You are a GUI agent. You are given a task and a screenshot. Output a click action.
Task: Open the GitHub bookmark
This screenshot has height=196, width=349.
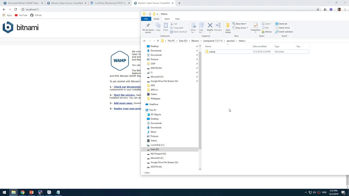click(36, 15)
